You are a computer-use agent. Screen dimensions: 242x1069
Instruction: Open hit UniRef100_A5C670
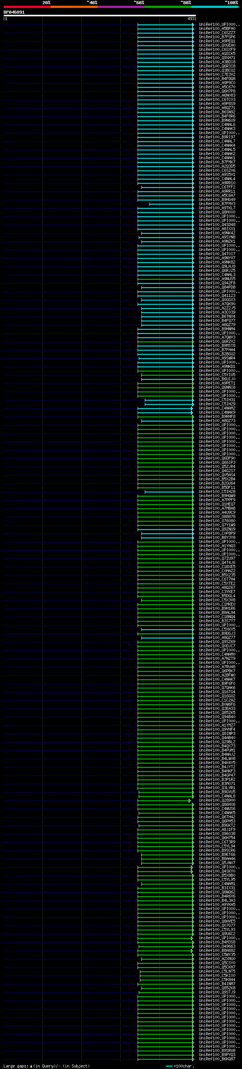coord(217,87)
